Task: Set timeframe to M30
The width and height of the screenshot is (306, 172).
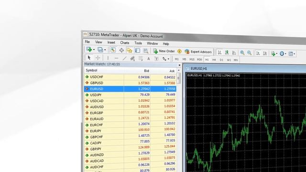Action: 199,59
